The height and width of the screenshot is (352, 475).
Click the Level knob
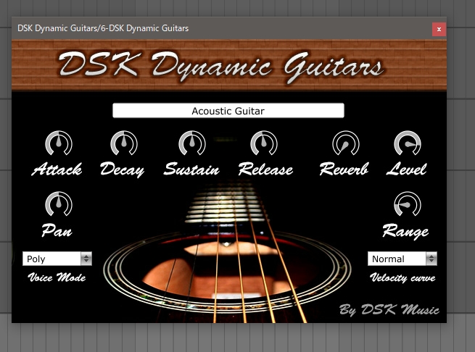click(407, 144)
